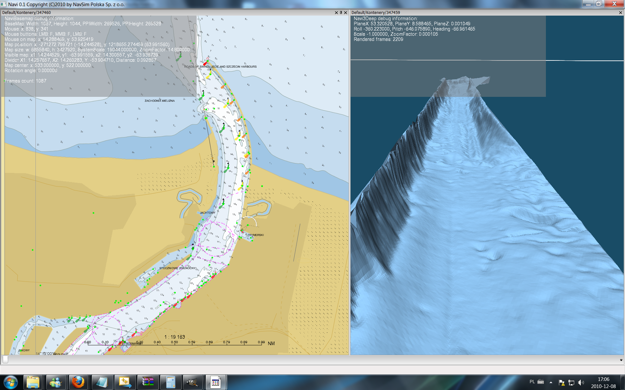The image size is (625, 390).
Task: Open the Windows Start menu
Action: [x=10, y=382]
